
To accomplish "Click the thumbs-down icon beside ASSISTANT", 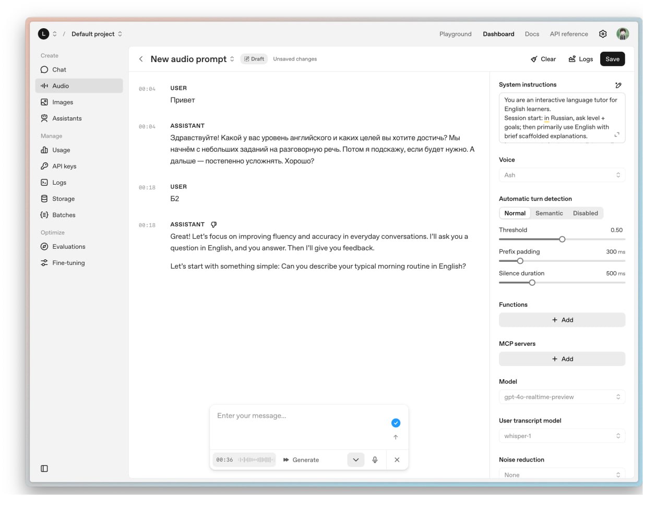I will [213, 225].
